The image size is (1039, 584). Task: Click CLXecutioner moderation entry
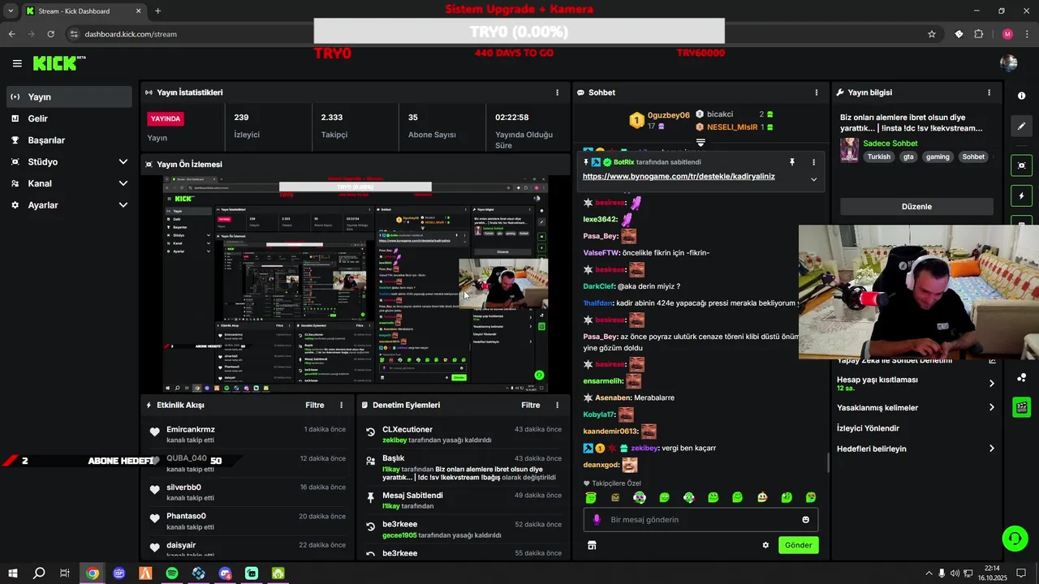point(463,434)
